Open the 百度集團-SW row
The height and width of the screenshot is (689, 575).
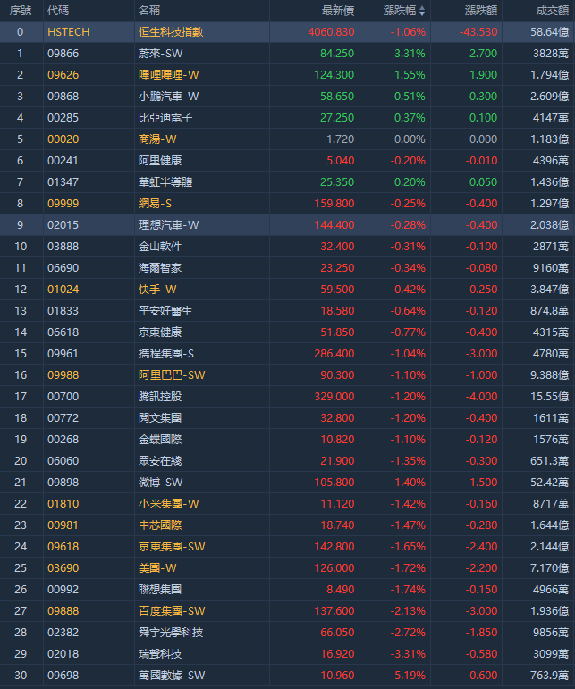(x=288, y=610)
